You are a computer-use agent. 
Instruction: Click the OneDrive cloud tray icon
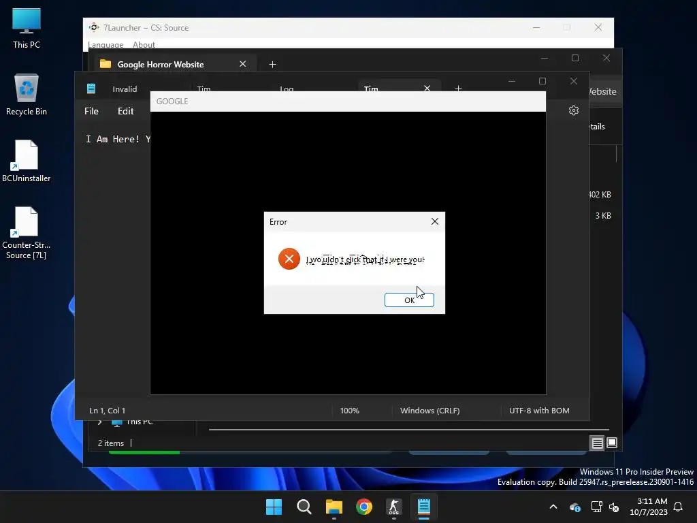click(574, 507)
